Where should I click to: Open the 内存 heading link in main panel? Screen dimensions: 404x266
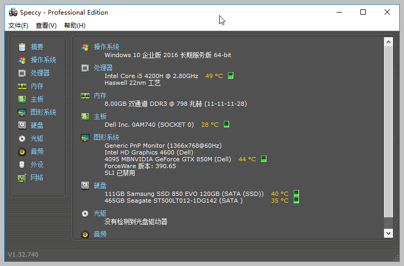click(100, 95)
